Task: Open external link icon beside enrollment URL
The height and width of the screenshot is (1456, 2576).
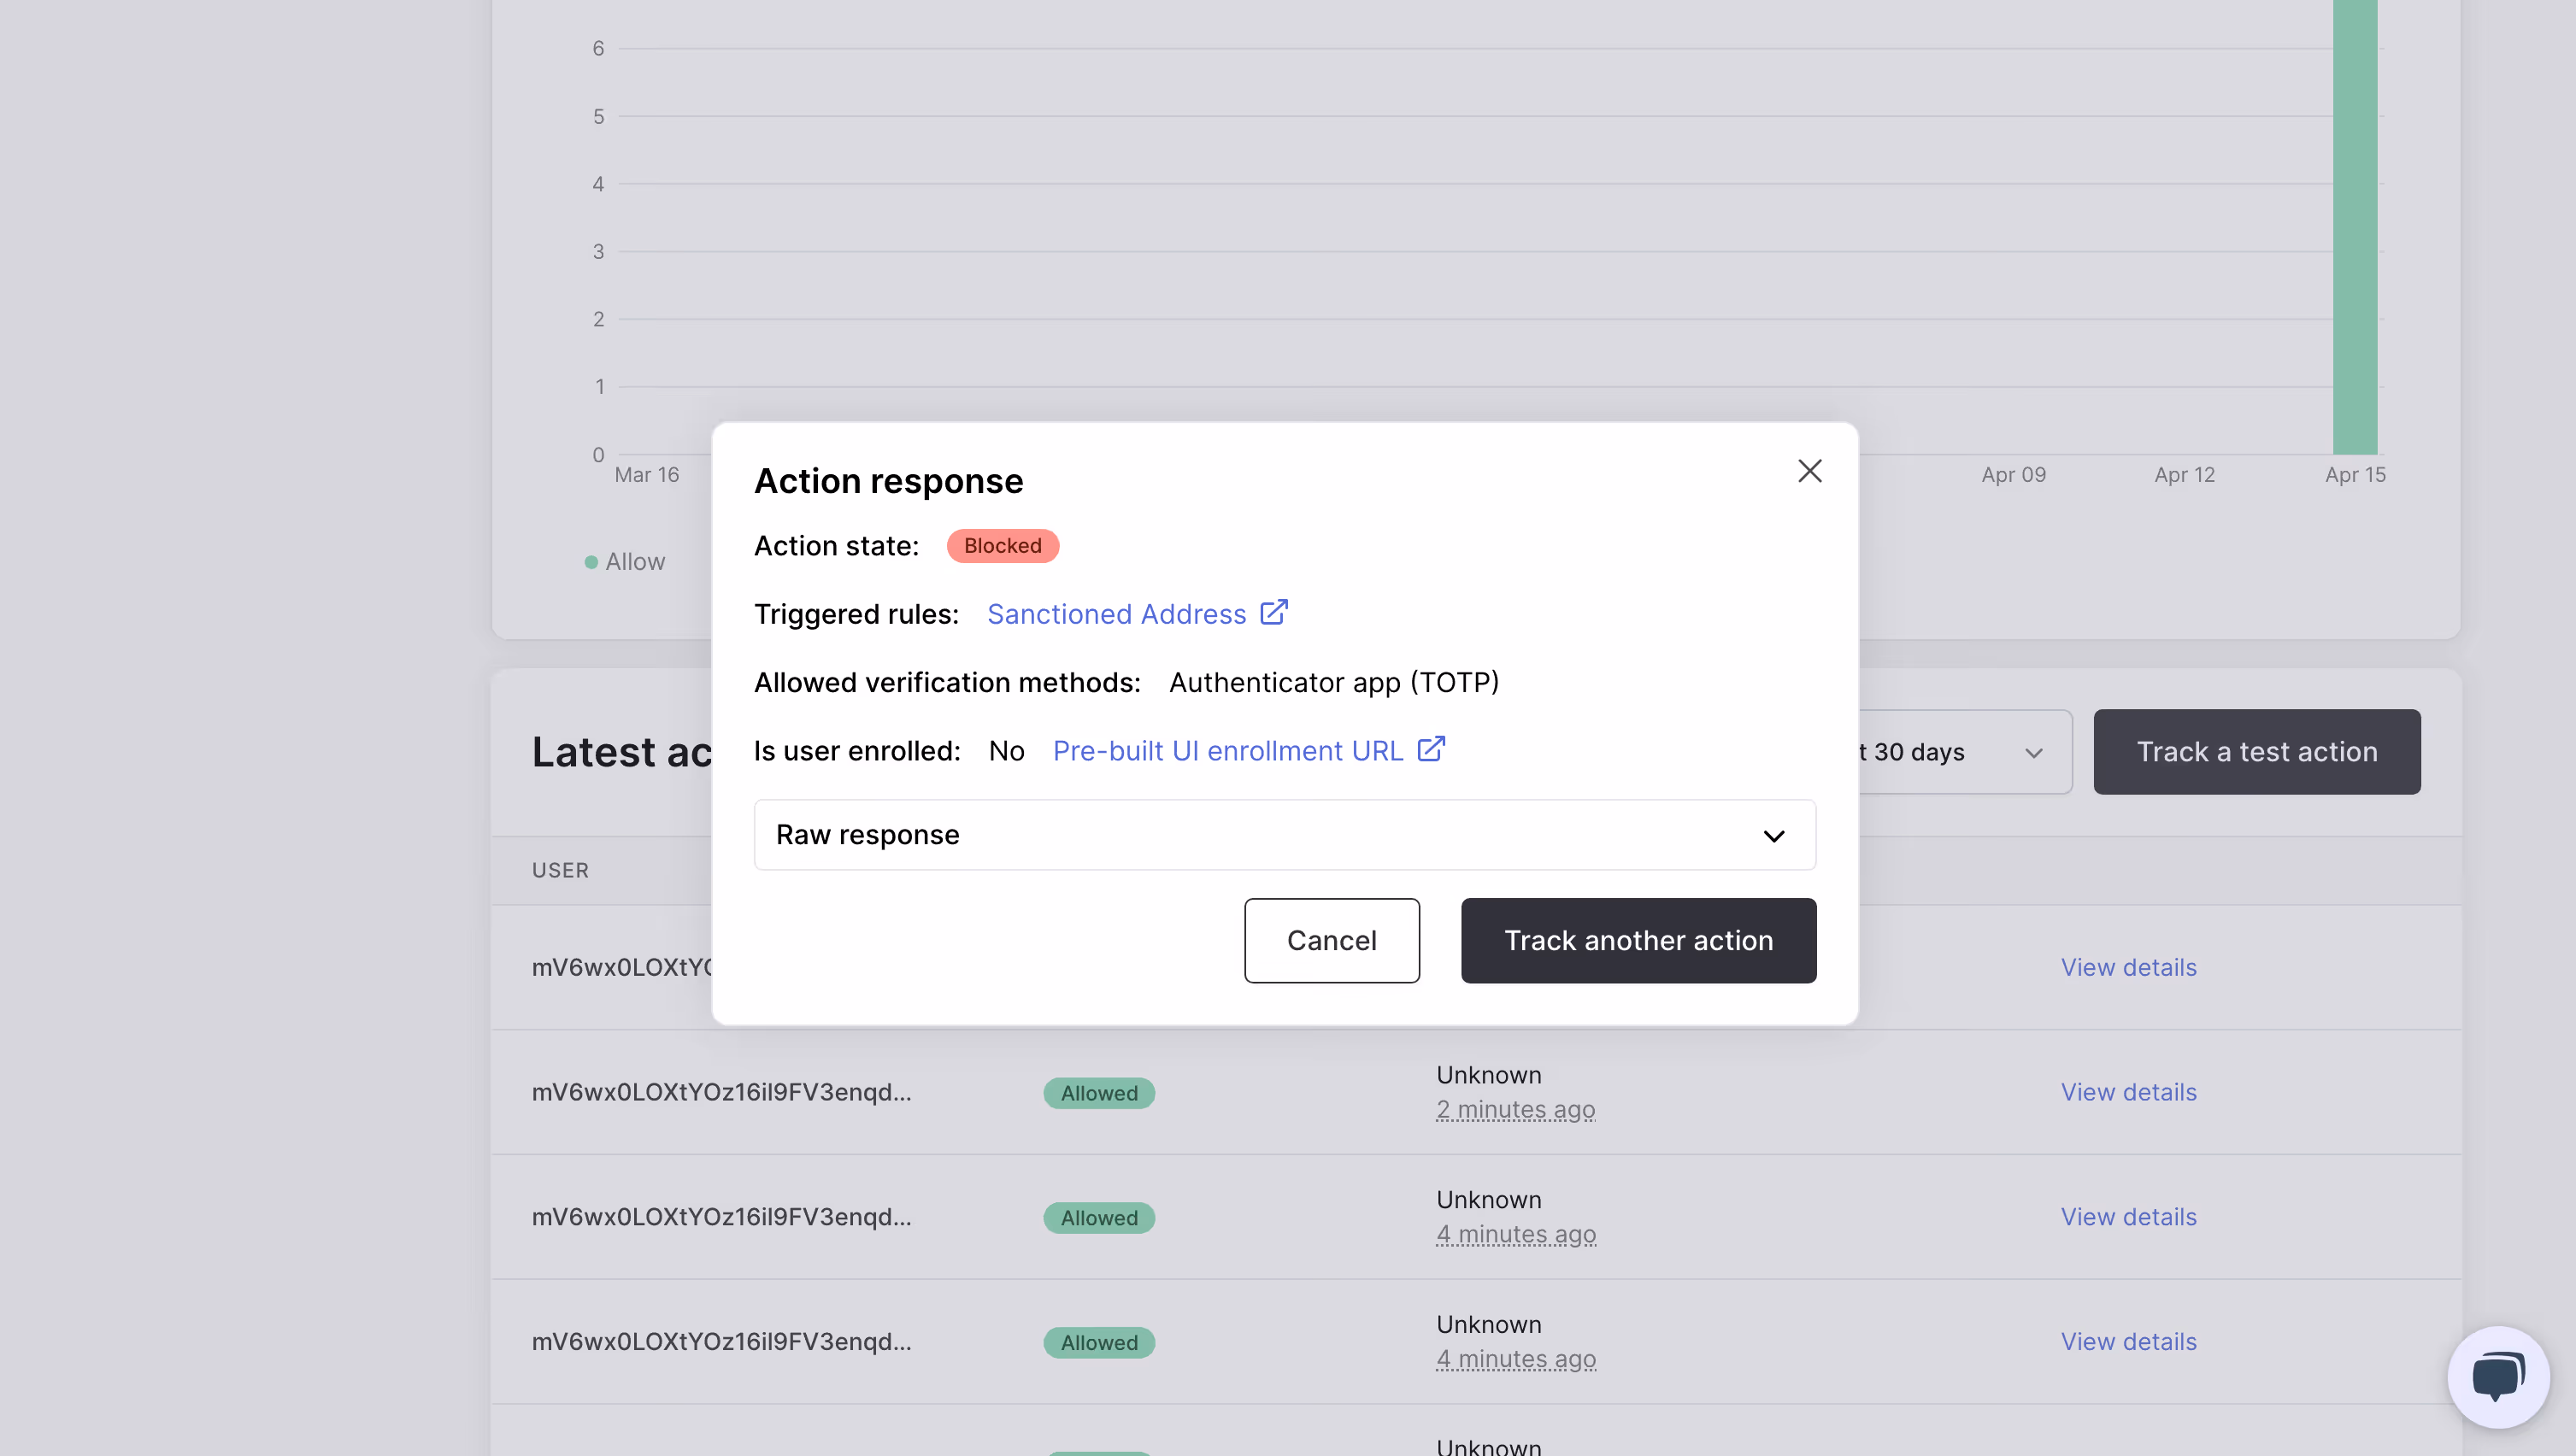Action: 1431,749
